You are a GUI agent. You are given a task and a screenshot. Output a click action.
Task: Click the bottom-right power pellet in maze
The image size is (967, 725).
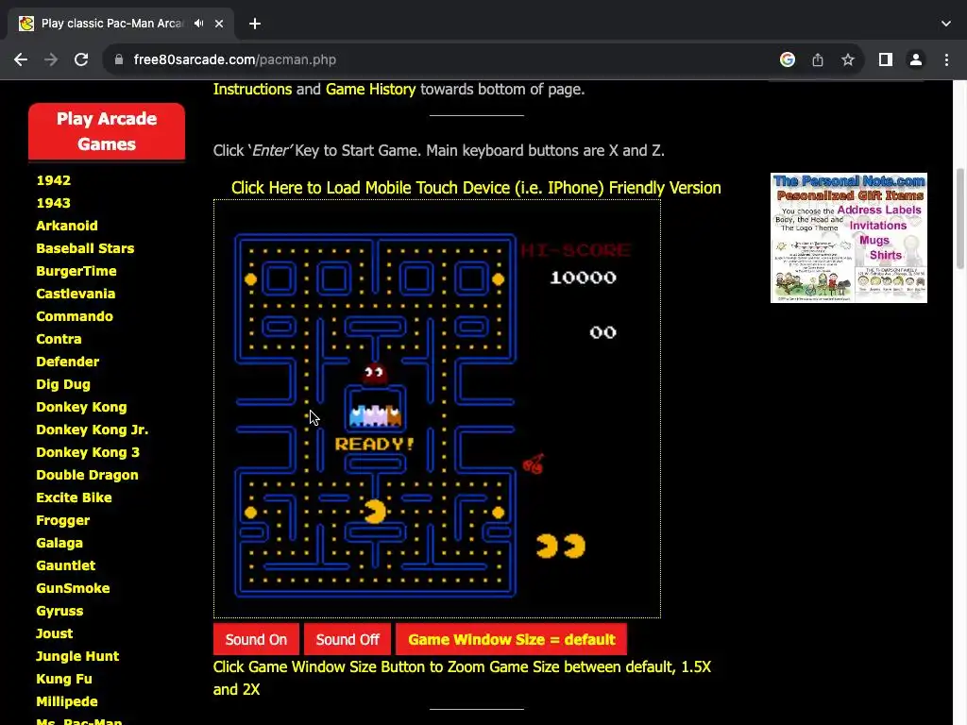(x=499, y=513)
